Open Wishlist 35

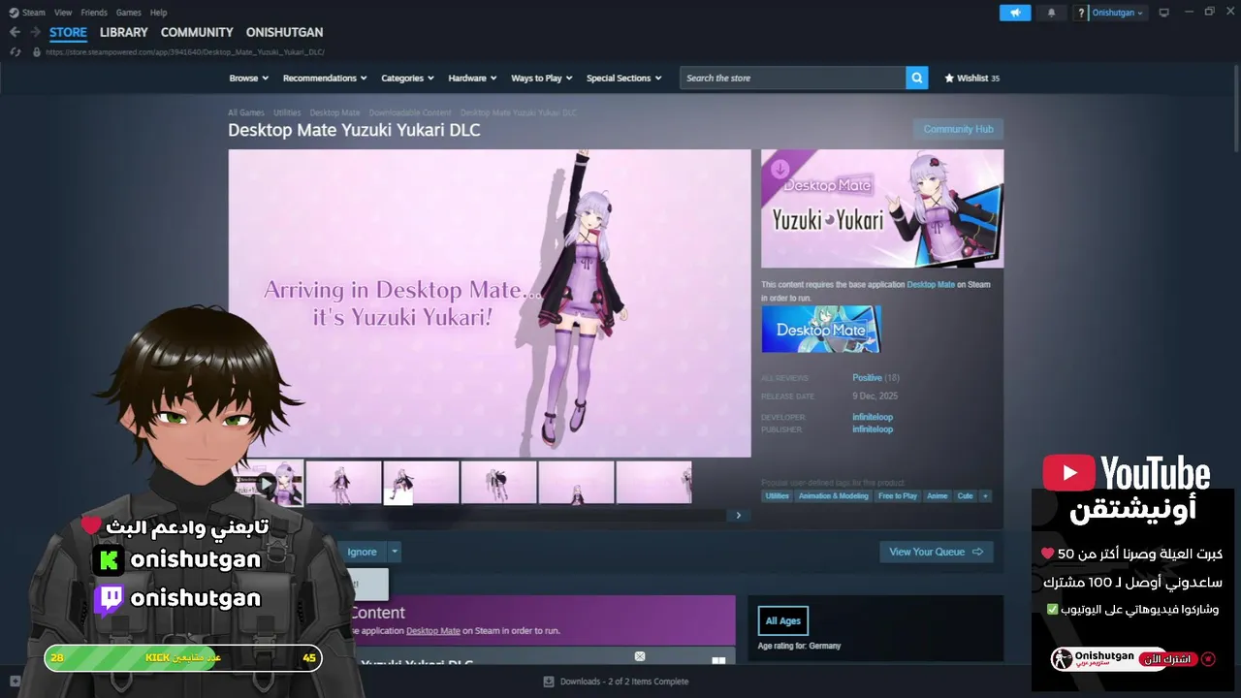click(971, 79)
